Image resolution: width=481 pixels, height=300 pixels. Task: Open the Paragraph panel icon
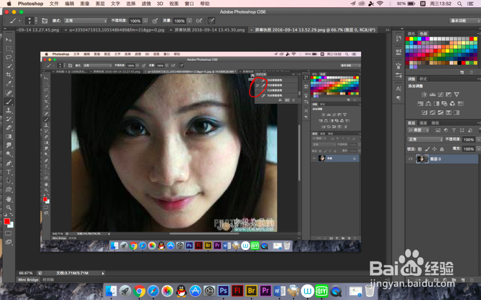point(398,98)
